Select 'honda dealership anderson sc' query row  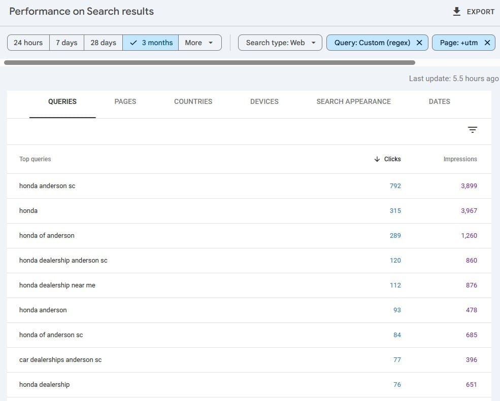249,261
